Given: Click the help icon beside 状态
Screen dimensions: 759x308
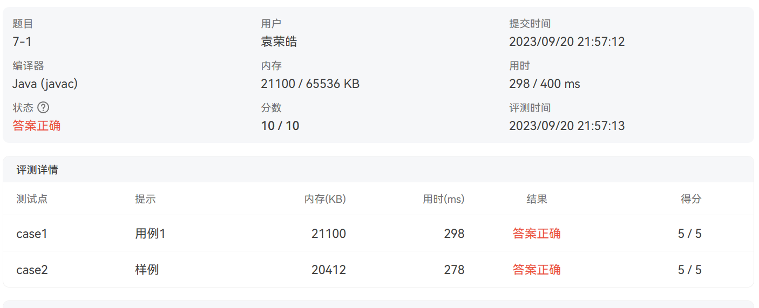Looking at the screenshot, I should 43,107.
